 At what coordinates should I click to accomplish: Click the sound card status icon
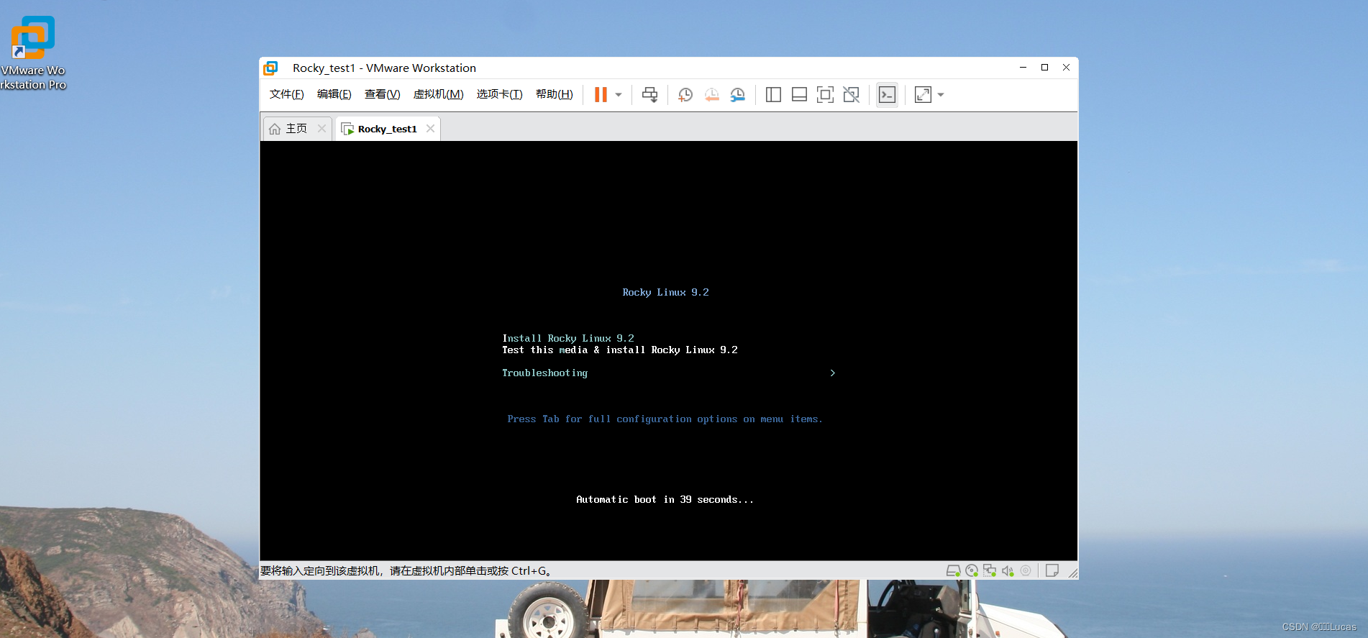[1008, 570]
